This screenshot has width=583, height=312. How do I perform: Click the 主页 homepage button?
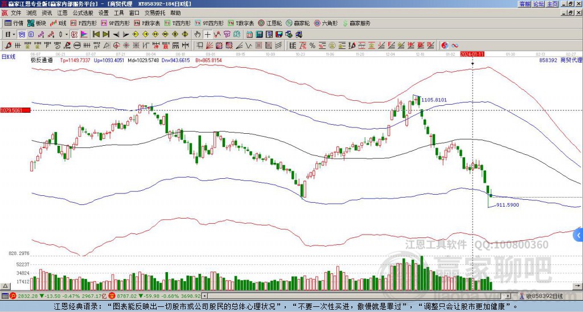click(x=552, y=4)
